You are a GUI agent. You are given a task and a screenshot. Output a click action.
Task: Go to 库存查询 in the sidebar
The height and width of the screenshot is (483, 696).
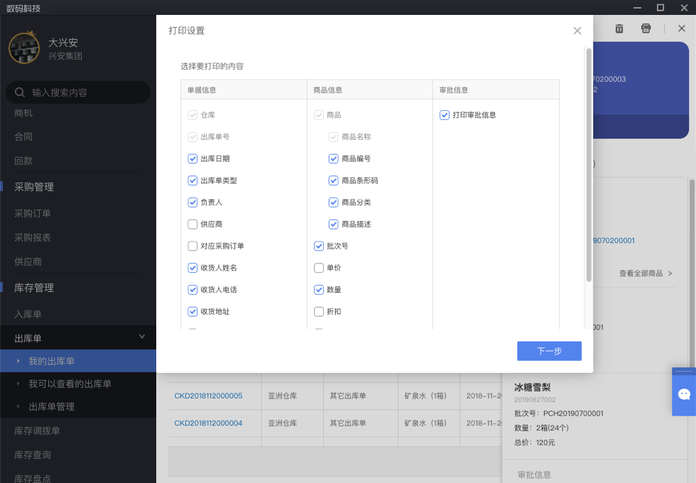[33, 455]
